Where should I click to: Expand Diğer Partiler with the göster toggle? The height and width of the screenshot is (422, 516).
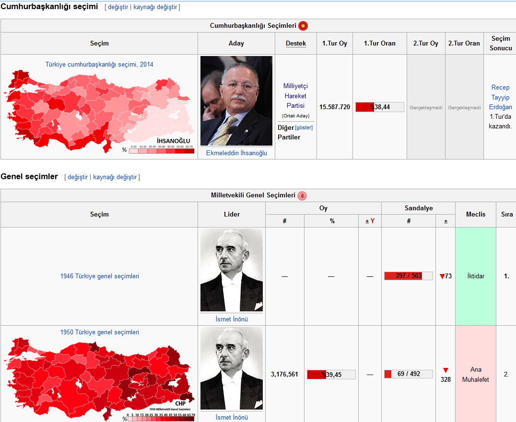coord(304,128)
